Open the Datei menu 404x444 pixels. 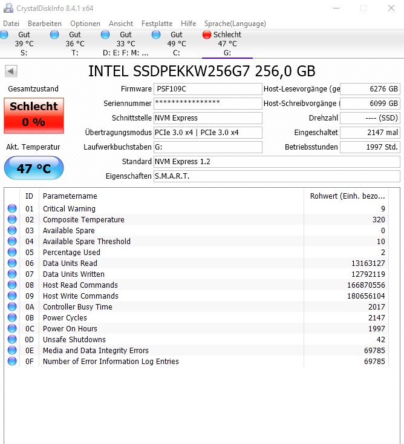(x=11, y=24)
